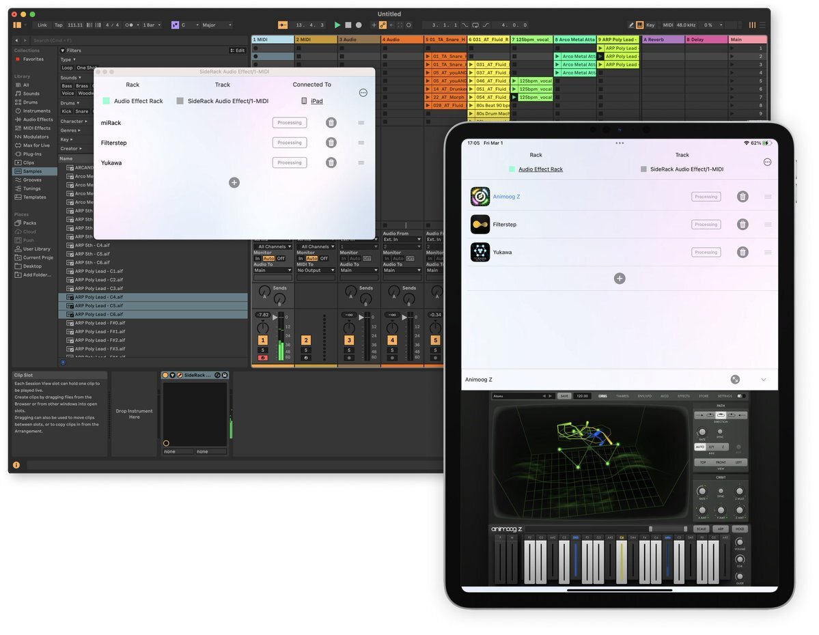Collapse the Filters disclosure triangle in browser
Screen dimensions: 819x635
pyautogui.click(x=63, y=51)
